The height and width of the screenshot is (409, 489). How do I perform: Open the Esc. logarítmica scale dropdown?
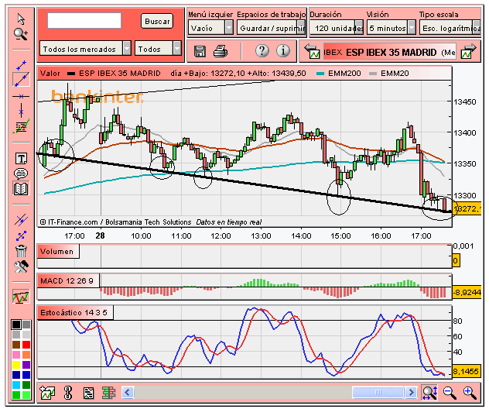coord(450,28)
